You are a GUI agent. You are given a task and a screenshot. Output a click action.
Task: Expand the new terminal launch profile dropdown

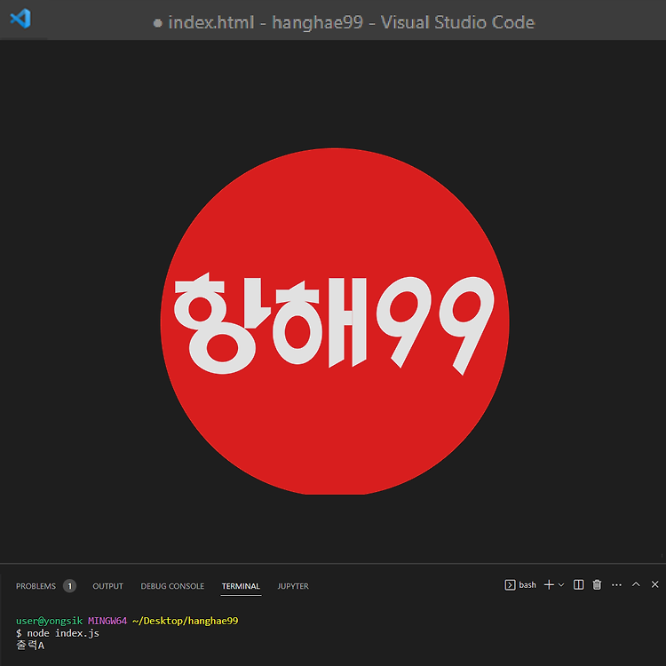point(561,585)
